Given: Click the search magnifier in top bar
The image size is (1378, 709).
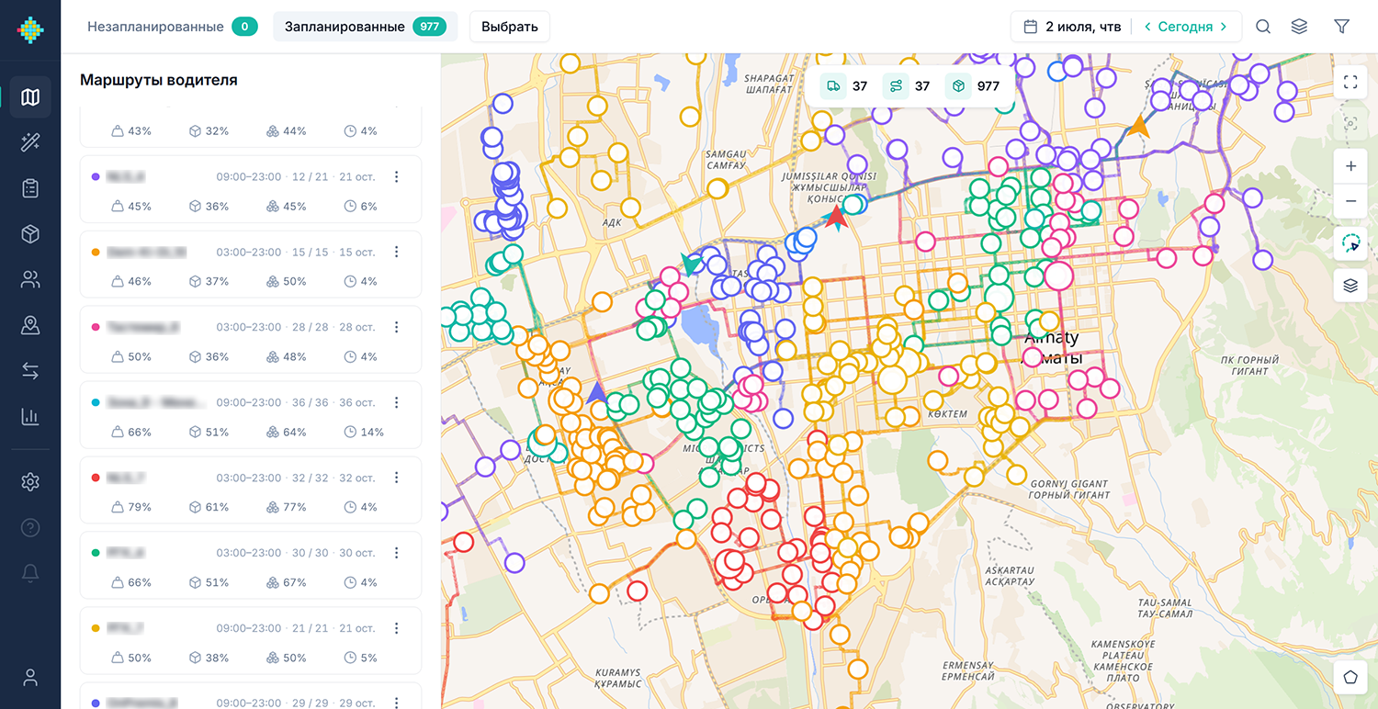Looking at the screenshot, I should coord(1263,27).
